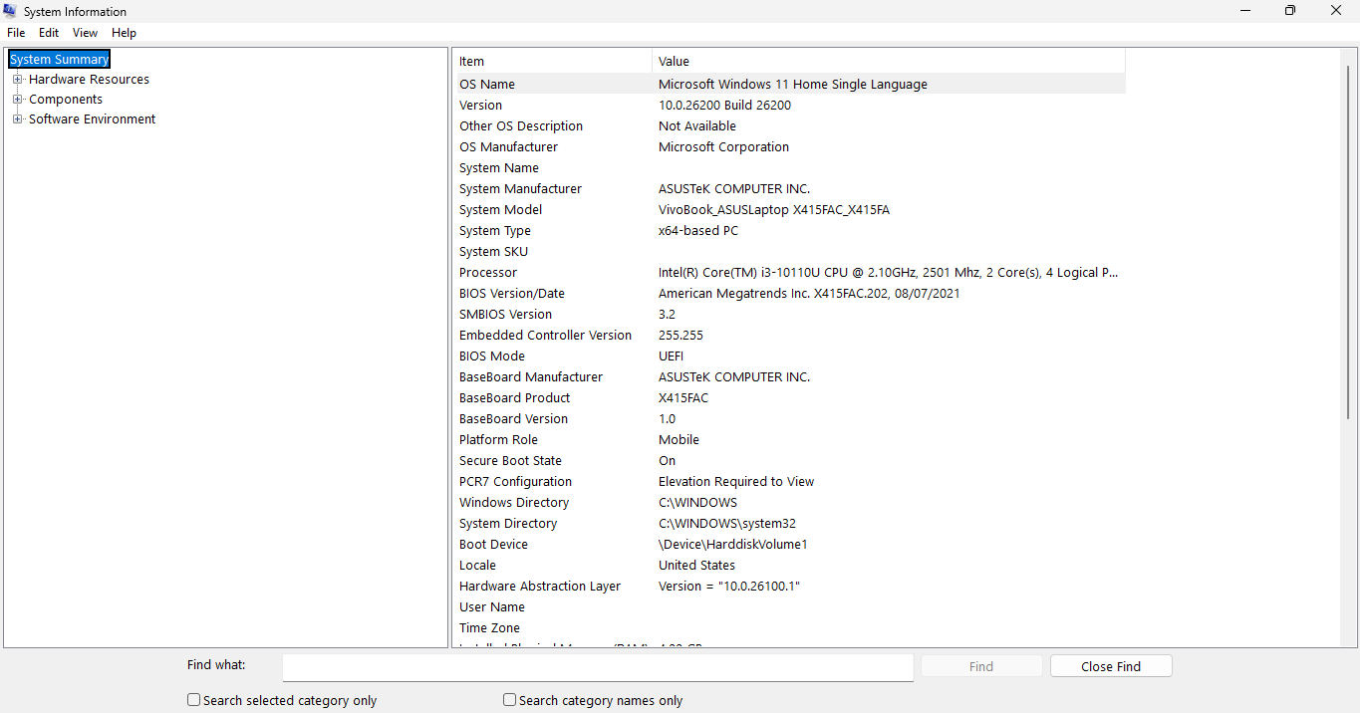The width and height of the screenshot is (1360, 713).
Task: Enable Search selected category only checkbox
Action: click(194, 700)
